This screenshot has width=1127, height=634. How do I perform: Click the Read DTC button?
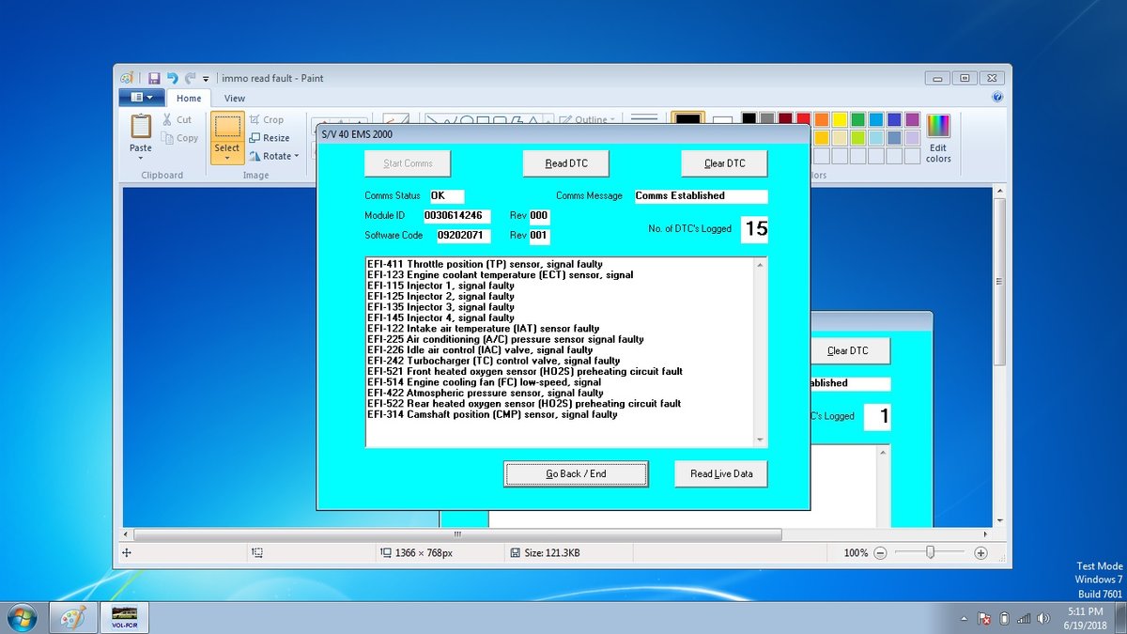pyautogui.click(x=564, y=162)
